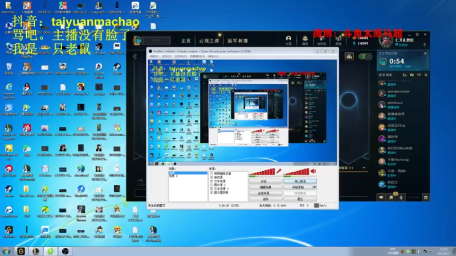Adjust the desktop audio volume meter in OBS
456x256 pixels.
click(x=296, y=172)
